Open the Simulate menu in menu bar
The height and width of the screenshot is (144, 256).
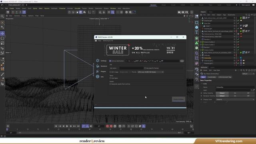point(77,8)
